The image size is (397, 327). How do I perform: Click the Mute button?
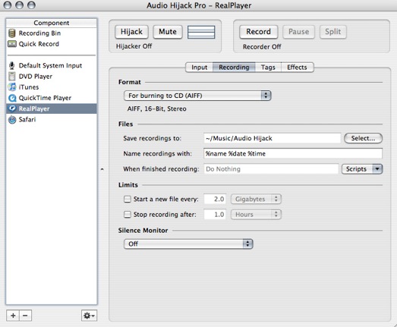168,32
